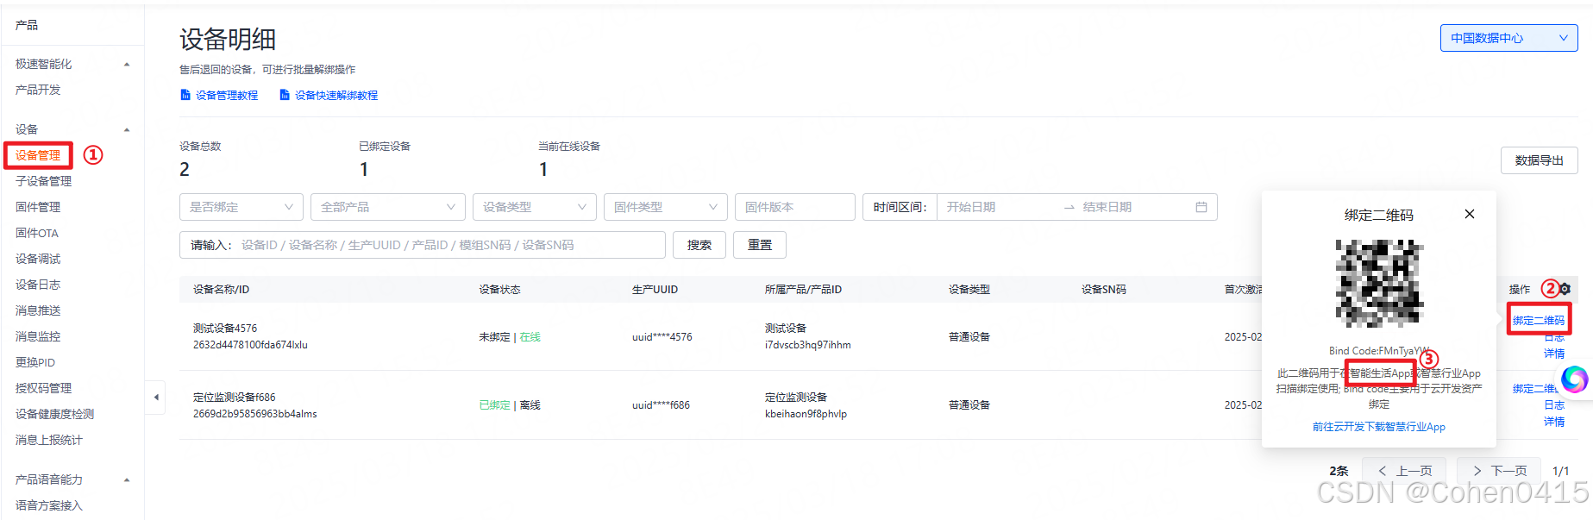The height and width of the screenshot is (520, 1593).
Task: Click the 已绑定 status text
Action: point(495,405)
